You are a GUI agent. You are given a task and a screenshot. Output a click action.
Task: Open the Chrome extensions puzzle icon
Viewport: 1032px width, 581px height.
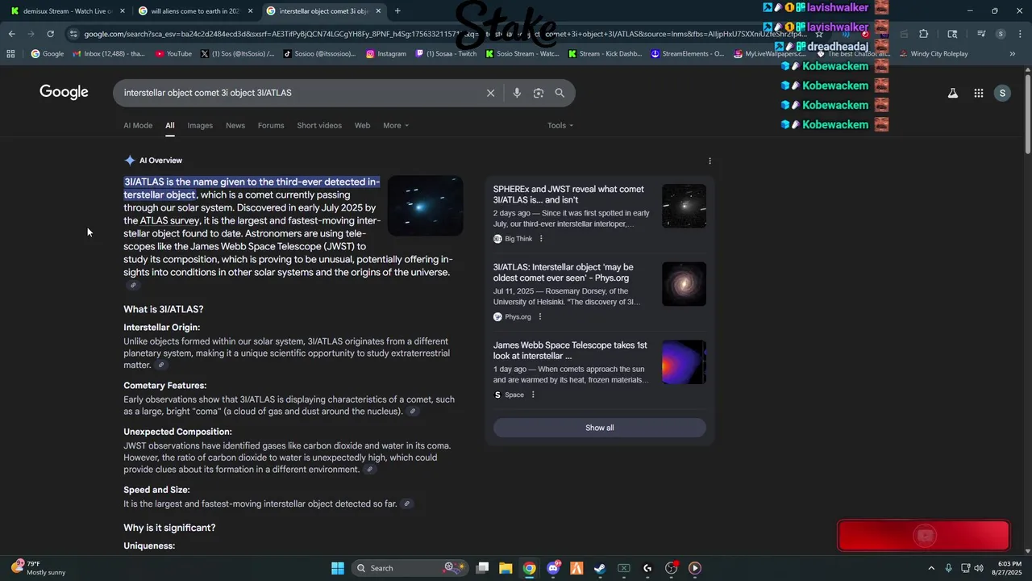click(x=924, y=34)
